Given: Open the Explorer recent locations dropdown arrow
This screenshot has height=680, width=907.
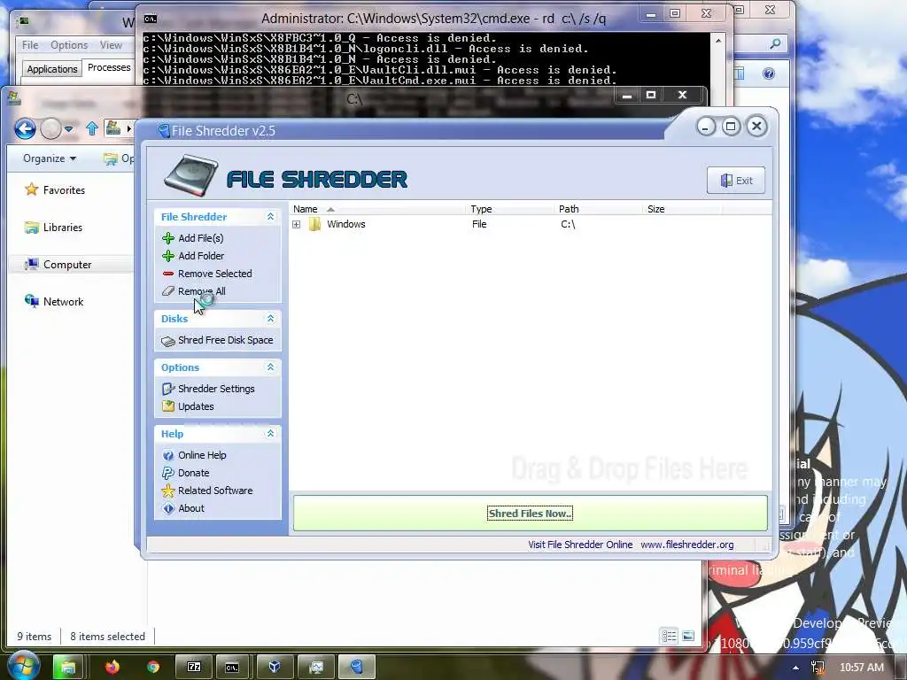Looking at the screenshot, I should [x=68, y=129].
